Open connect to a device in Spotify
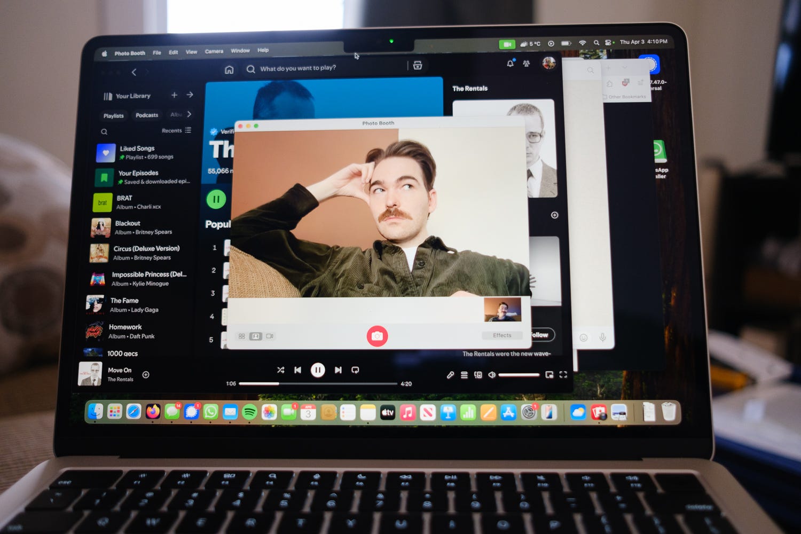The image size is (801, 534). [x=478, y=375]
